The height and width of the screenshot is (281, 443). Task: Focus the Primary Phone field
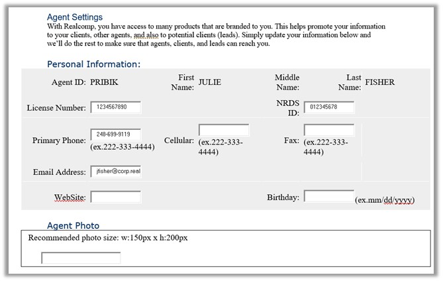pos(116,135)
